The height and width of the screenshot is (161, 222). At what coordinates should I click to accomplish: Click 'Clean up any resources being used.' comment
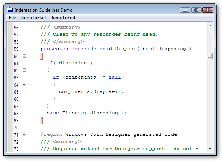pos(105,35)
